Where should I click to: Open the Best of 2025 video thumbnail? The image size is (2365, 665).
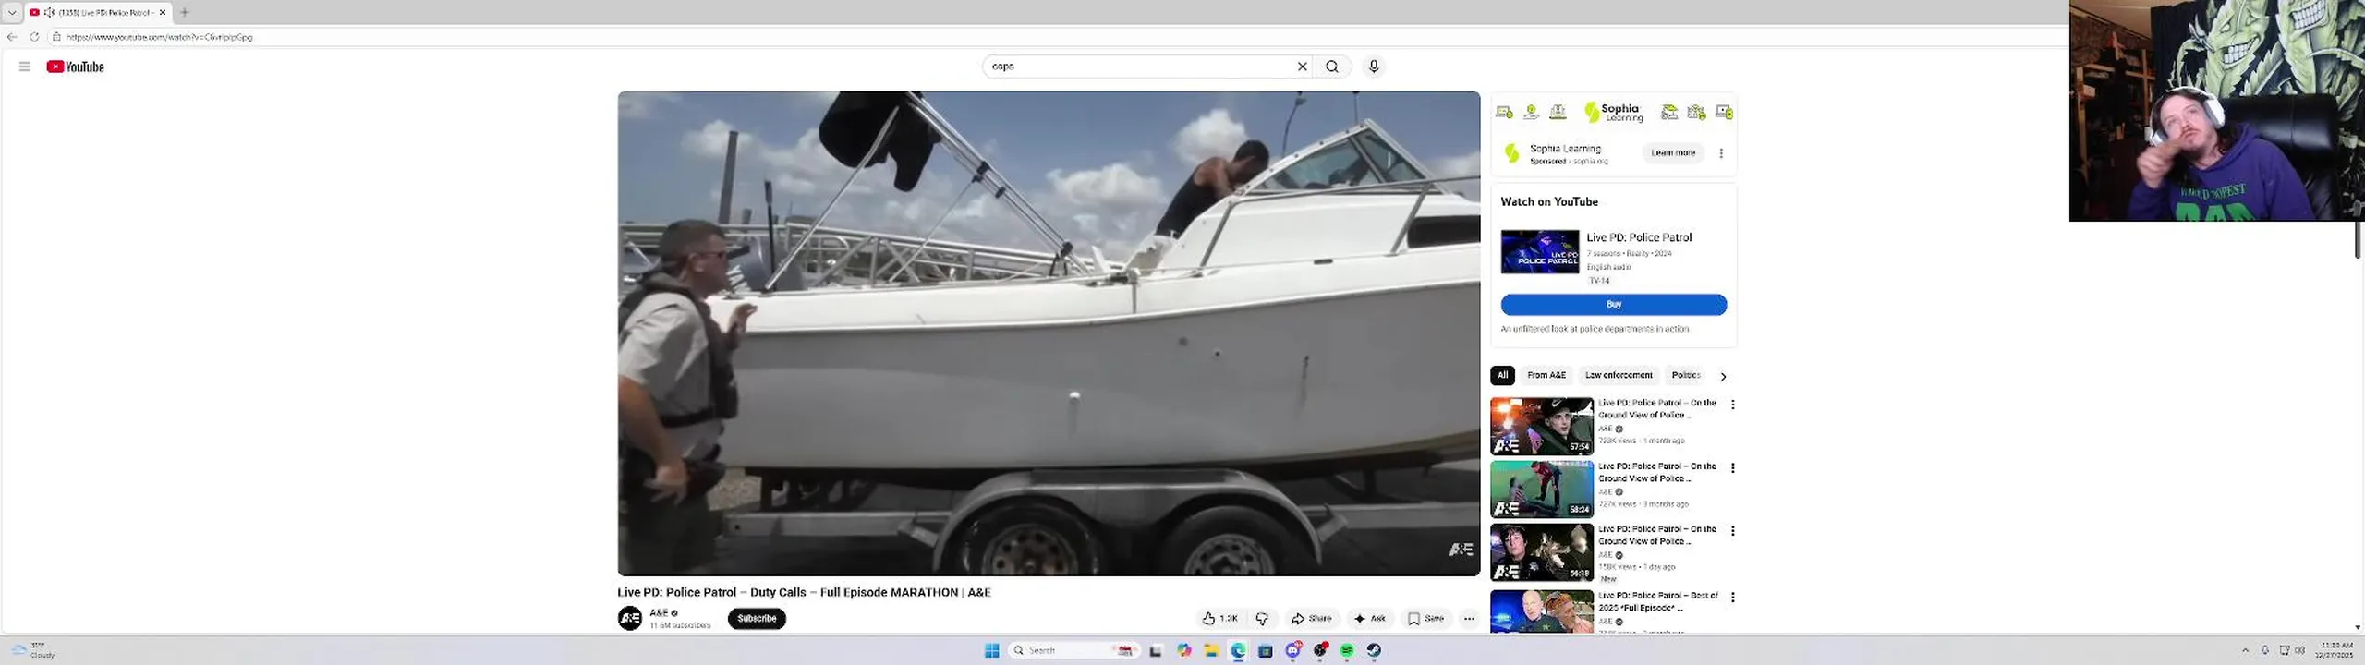pos(1541,611)
